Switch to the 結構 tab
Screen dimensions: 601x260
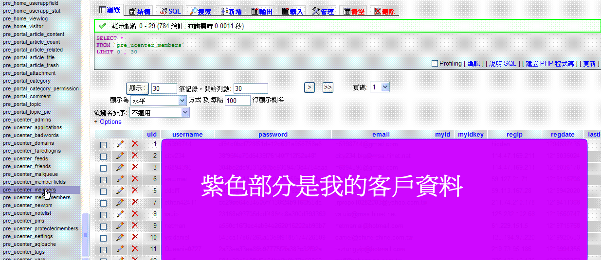(140, 11)
